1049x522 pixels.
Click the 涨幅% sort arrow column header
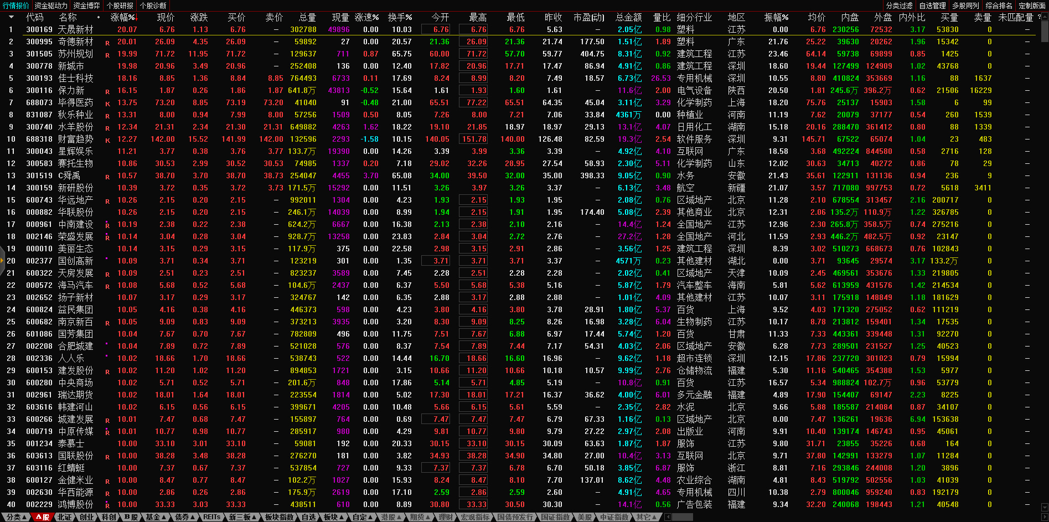point(123,17)
